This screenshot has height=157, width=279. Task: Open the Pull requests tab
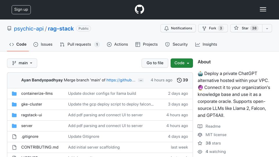click(80, 44)
